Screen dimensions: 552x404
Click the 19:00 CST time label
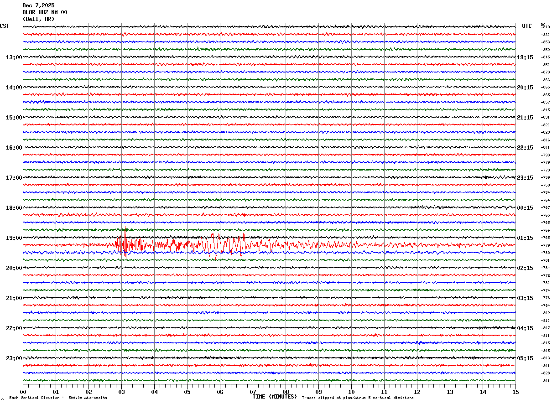pyautogui.click(x=14, y=238)
